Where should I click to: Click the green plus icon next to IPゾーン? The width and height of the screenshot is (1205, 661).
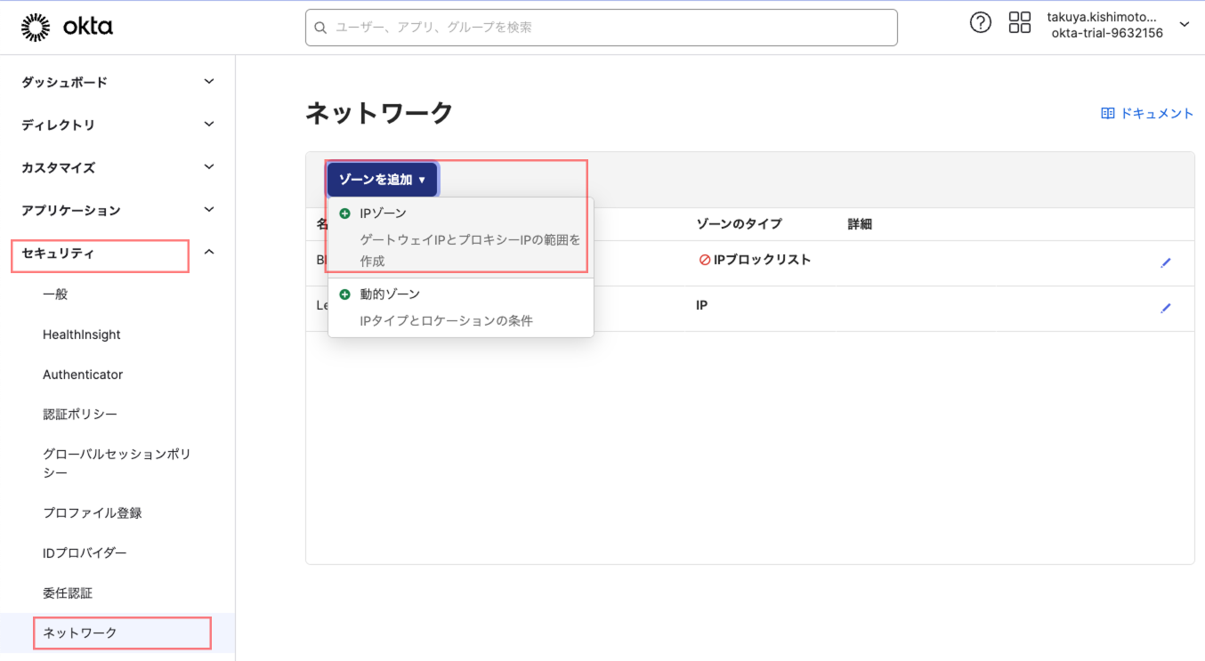tap(344, 213)
